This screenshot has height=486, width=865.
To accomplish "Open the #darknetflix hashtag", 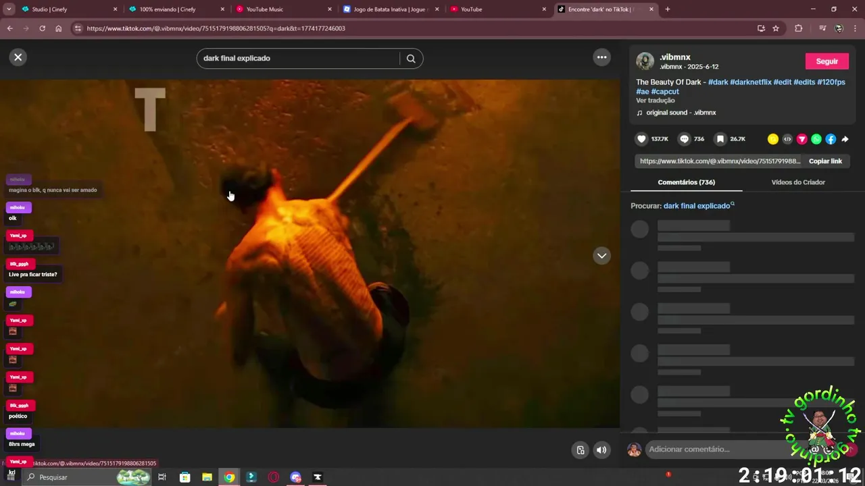I will pos(751,82).
